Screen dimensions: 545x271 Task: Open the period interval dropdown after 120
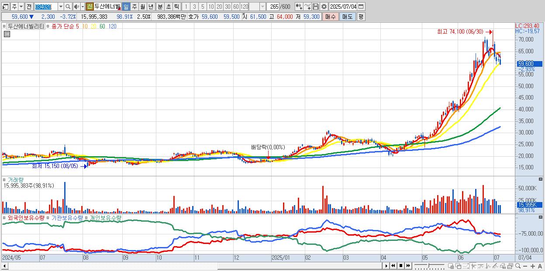(x=262, y=7)
